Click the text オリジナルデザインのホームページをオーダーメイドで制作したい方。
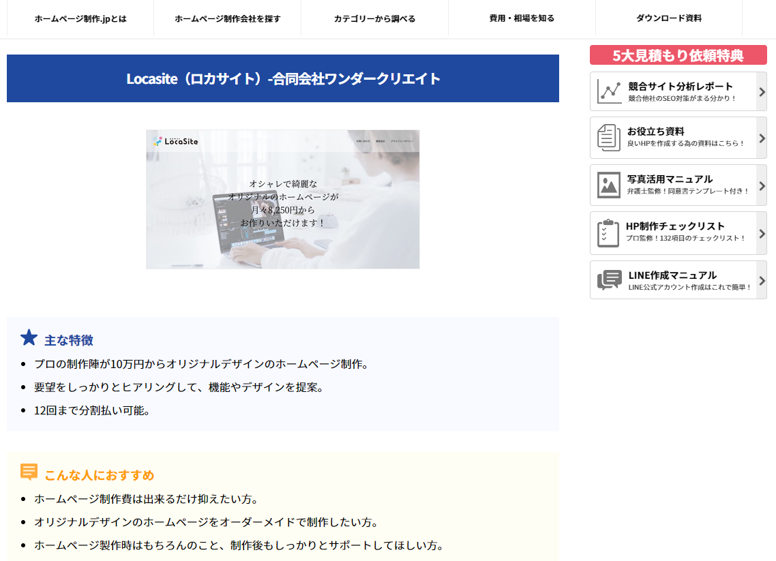 pos(207,522)
